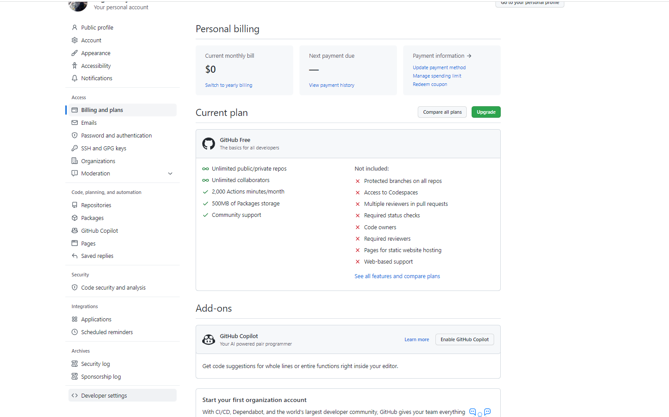This screenshot has height=417, width=669.
Task: Click the user avatar thumbnail
Action: point(78,5)
